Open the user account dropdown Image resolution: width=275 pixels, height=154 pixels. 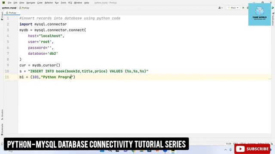(220, 8)
